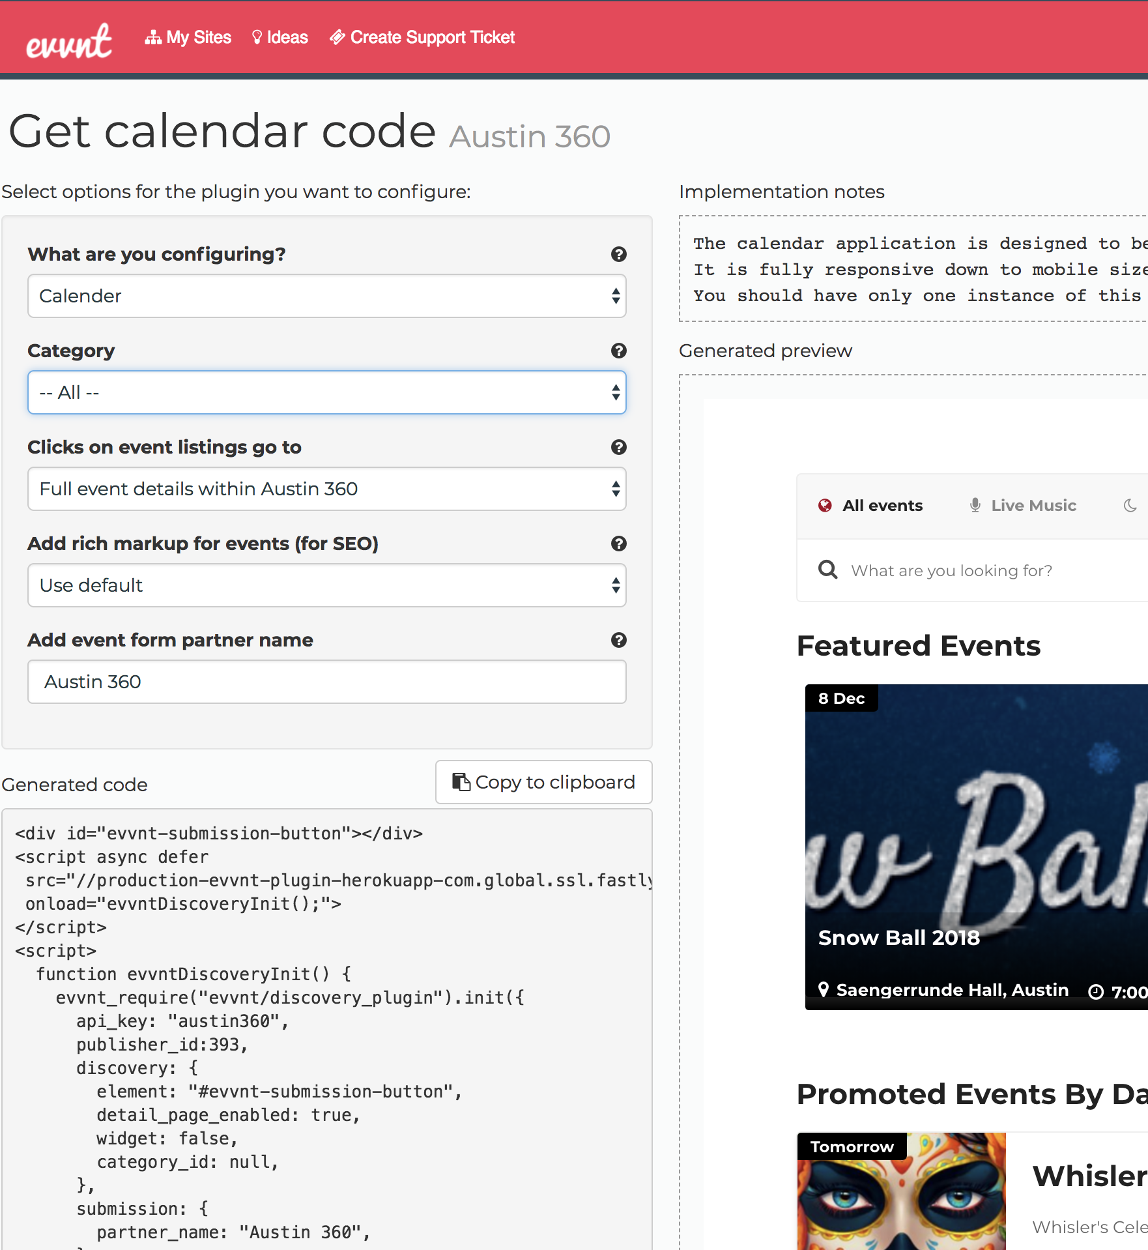Click the lightbulb icon beside Ideas
This screenshot has width=1148, height=1250.
pos(257,37)
